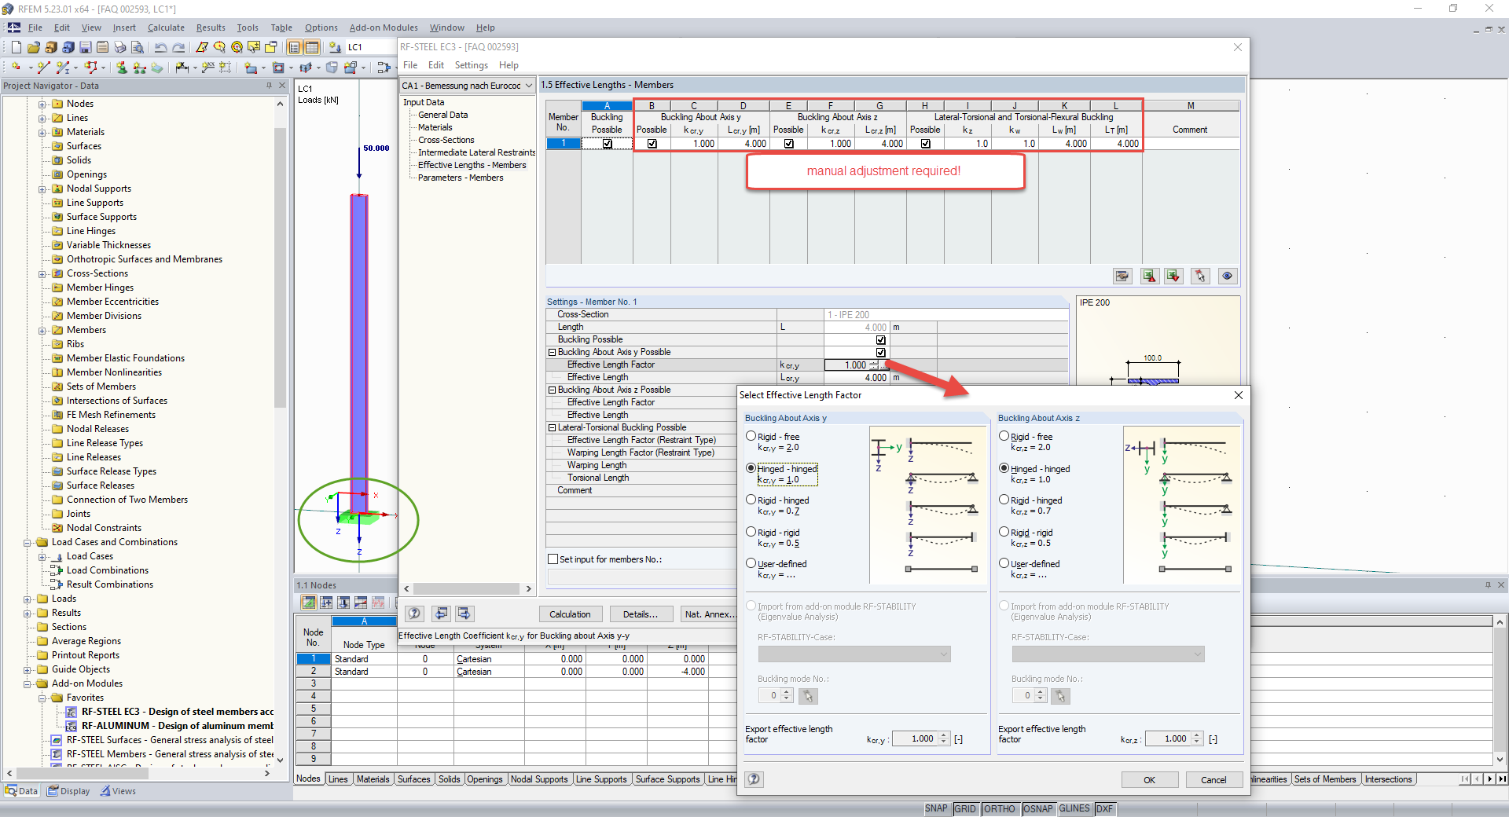This screenshot has width=1509, height=817.
Task: Open the Details... dialog
Action: pyautogui.click(x=641, y=614)
